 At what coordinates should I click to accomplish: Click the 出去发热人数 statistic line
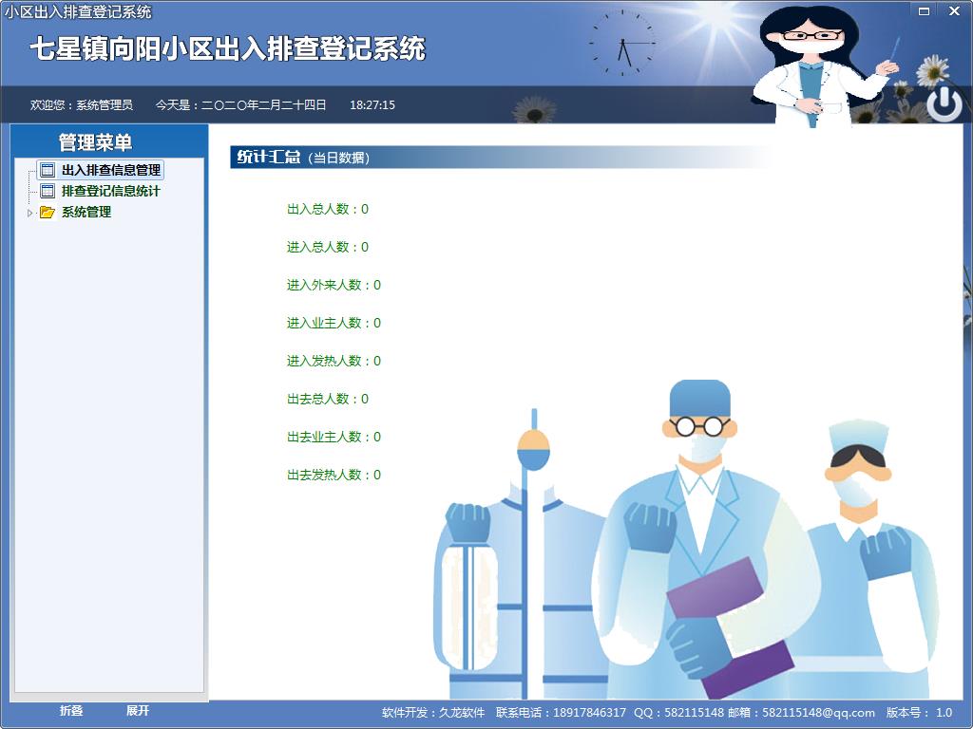tap(334, 475)
